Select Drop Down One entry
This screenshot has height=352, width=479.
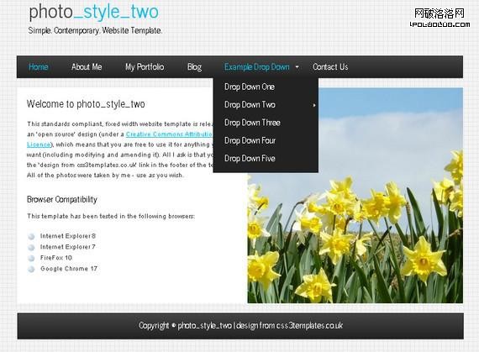click(x=250, y=87)
